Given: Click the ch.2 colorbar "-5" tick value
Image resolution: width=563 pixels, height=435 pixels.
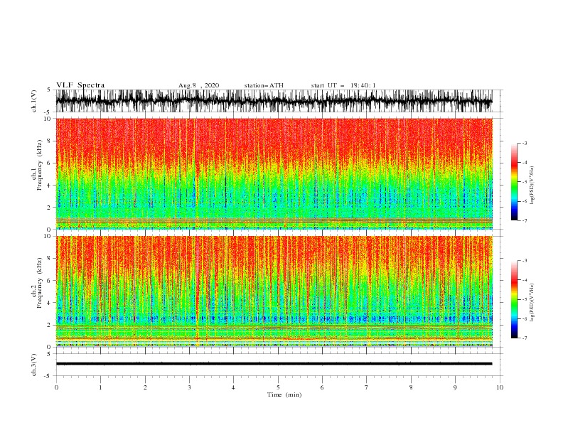Looking at the screenshot, I should (525, 299).
